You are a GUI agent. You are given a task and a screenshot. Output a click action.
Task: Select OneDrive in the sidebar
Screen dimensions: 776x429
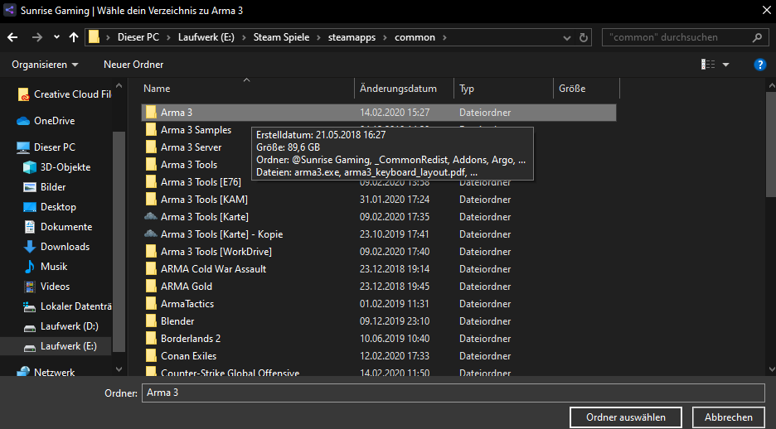point(54,121)
